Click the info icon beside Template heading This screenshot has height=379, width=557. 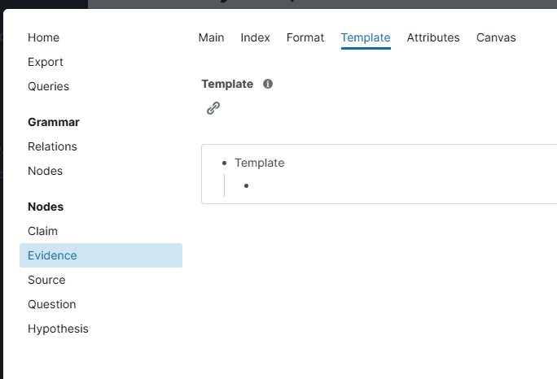(x=268, y=84)
